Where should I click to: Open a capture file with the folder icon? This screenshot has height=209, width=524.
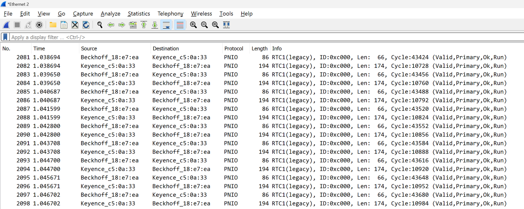53,25
